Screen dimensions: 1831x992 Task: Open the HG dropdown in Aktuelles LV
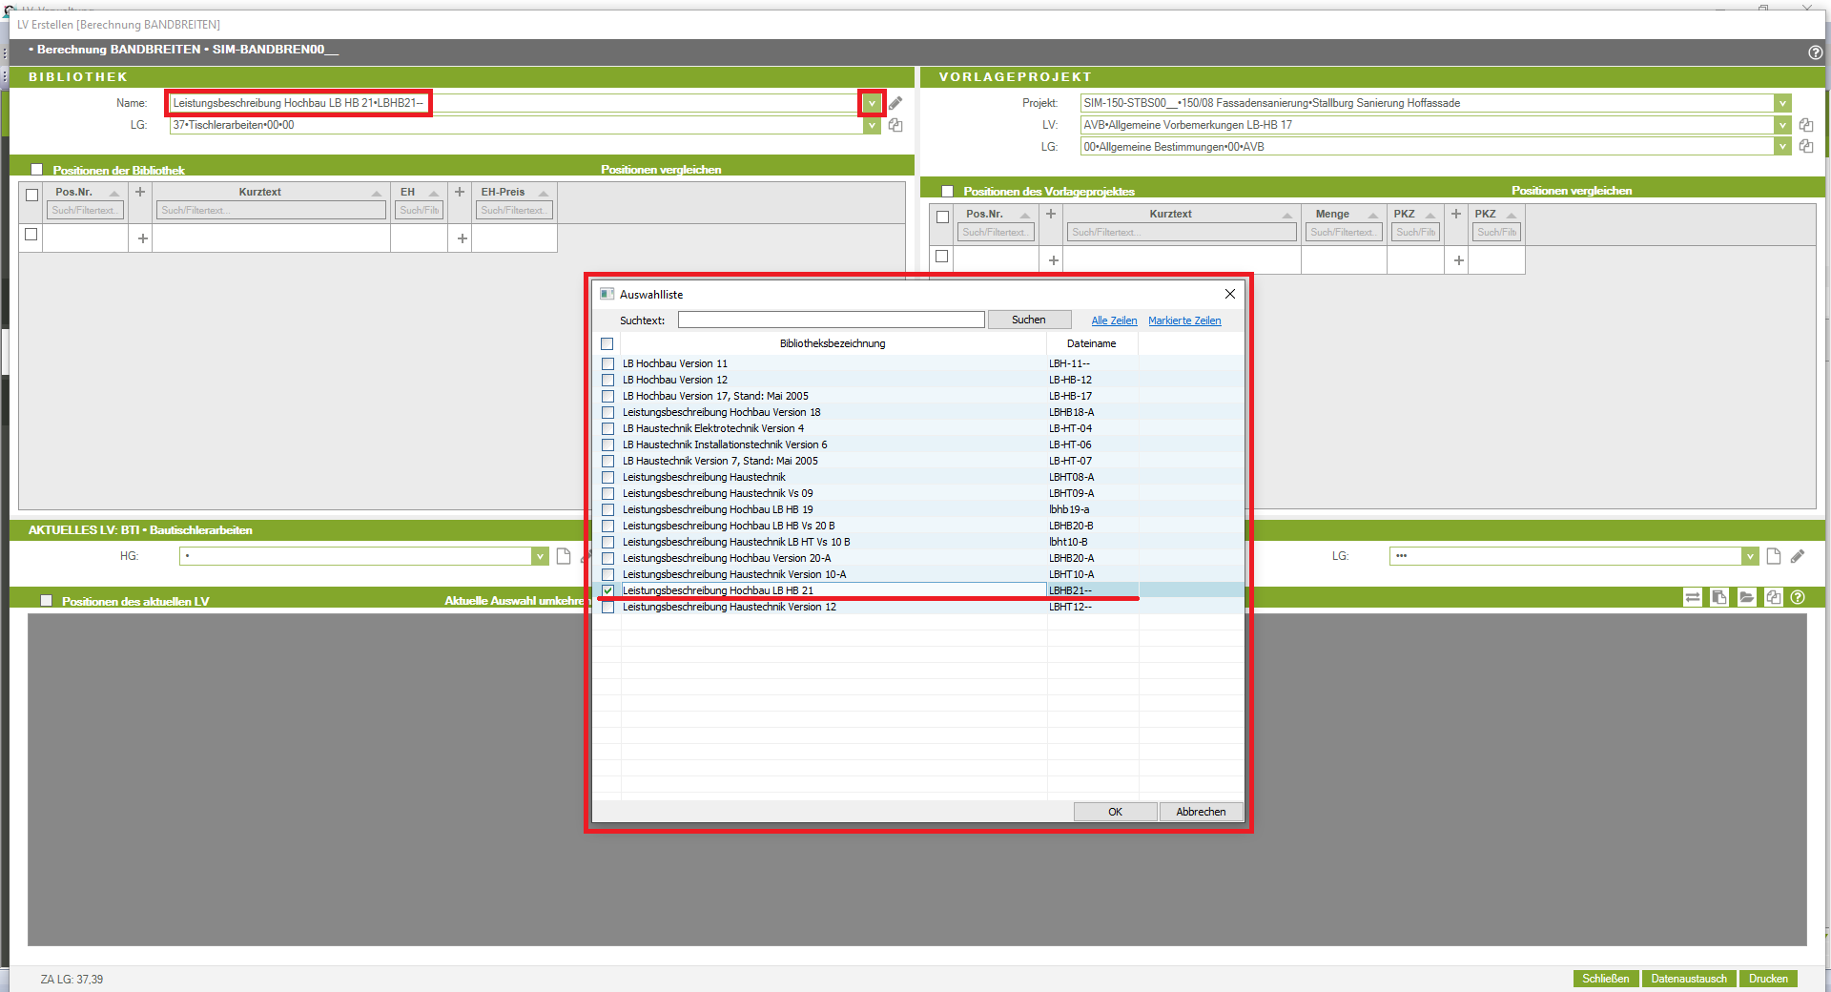pos(540,556)
